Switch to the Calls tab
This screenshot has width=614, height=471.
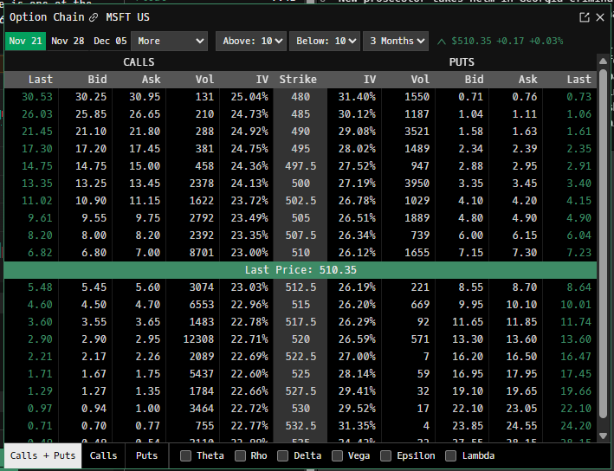pyautogui.click(x=103, y=455)
